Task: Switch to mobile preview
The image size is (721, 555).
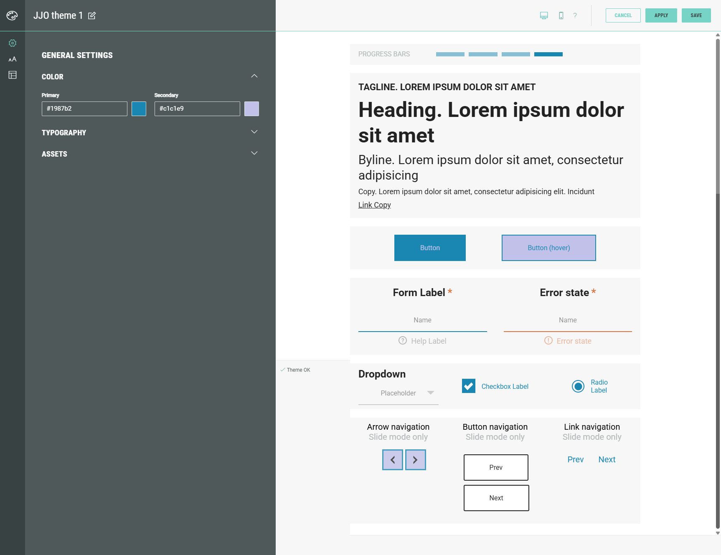Action: tap(561, 15)
